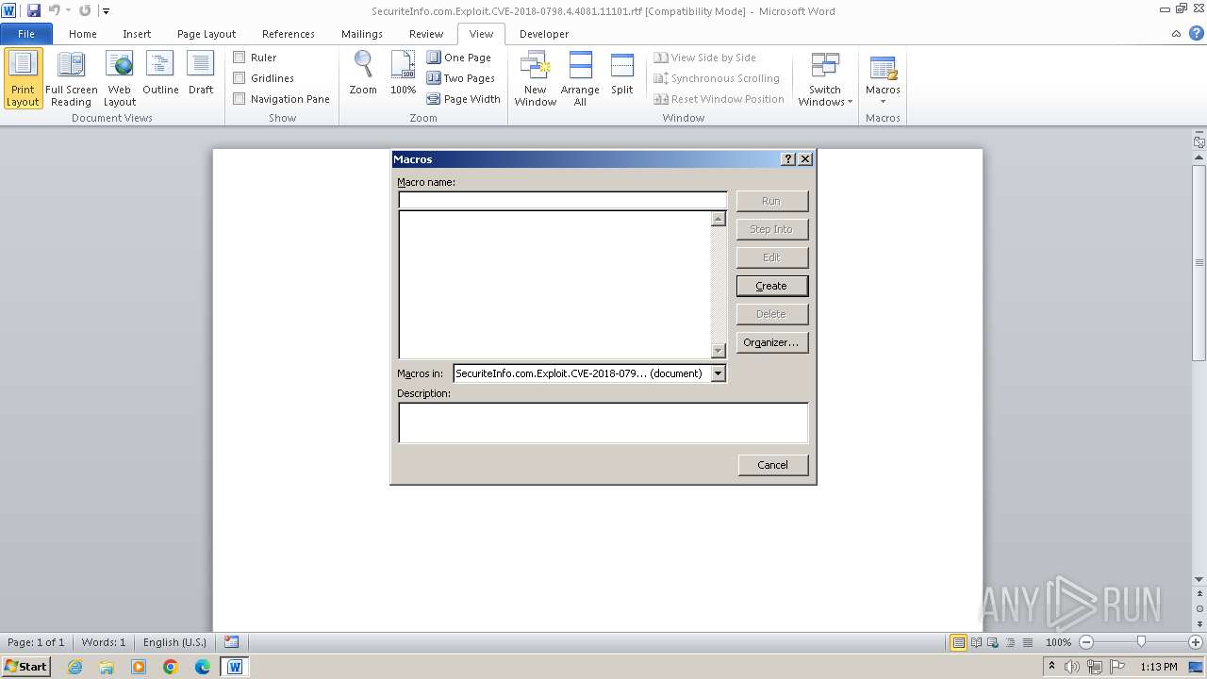Click Words: 1 in status bar
Viewport: 1207px width, 679px height.
click(104, 642)
